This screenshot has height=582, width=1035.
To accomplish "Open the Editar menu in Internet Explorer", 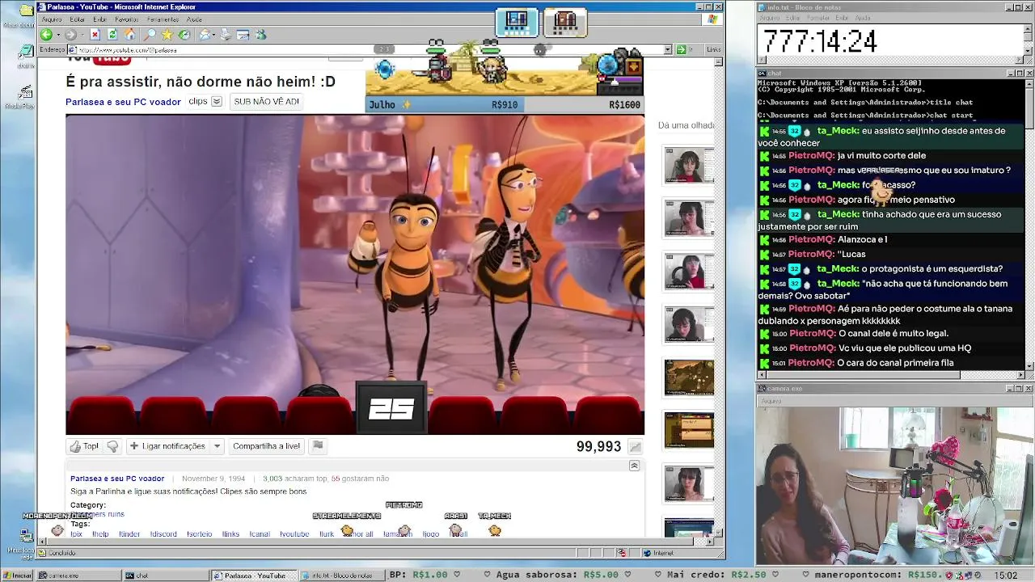I will coord(78,19).
